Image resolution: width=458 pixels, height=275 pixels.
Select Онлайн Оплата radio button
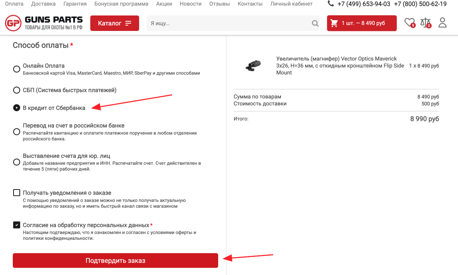pos(17,69)
